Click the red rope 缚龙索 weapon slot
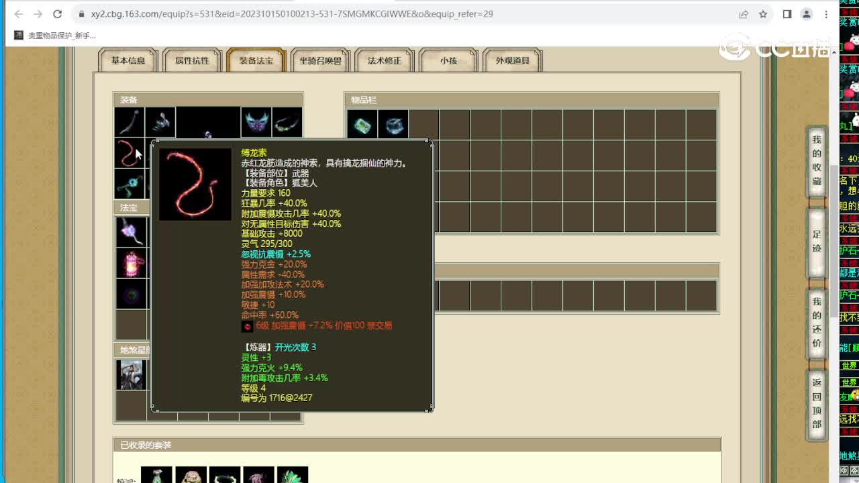The height and width of the screenshot is (483, 859). (x=129, y=153)
